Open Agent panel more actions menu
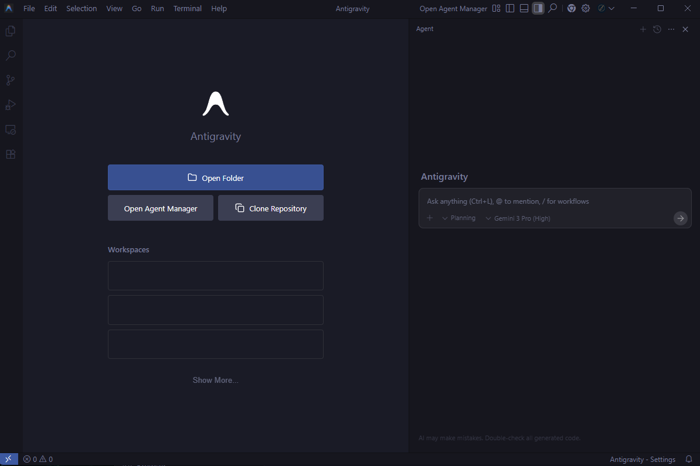Screen dimensions: 700x466 [x=671, y=29]
